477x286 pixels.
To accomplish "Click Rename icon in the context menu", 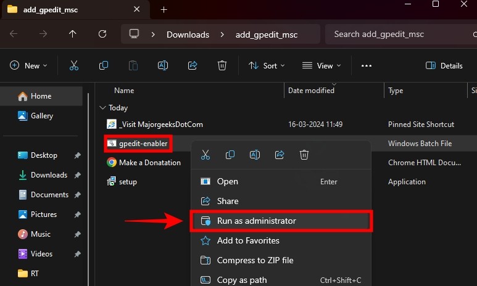I will [255, 155].
